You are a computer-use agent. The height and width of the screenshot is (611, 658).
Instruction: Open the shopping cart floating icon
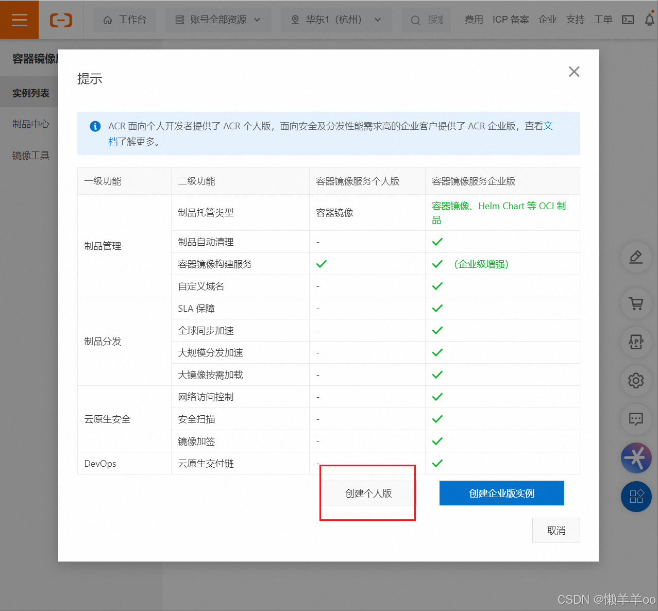point(636,303)
